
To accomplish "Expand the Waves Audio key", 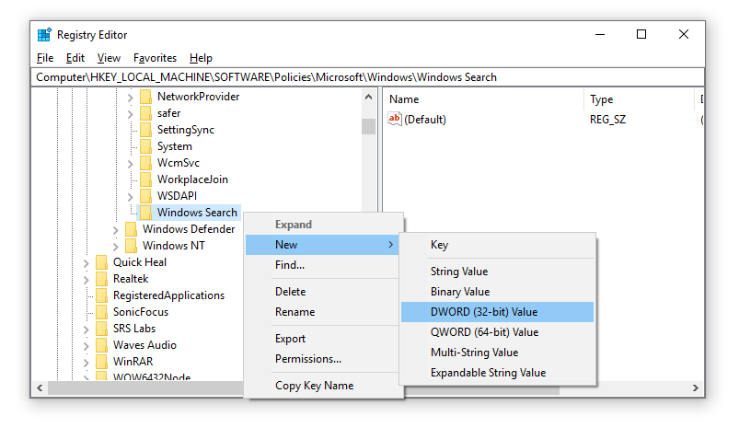I will coord(86,346).
